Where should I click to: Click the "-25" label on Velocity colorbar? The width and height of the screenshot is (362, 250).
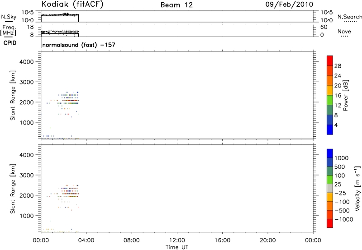tap(340, 193)
